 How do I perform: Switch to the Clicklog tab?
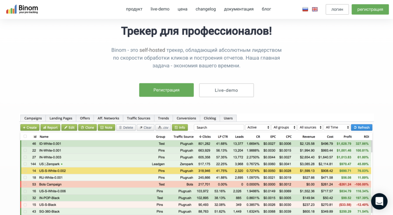(210, 118)
